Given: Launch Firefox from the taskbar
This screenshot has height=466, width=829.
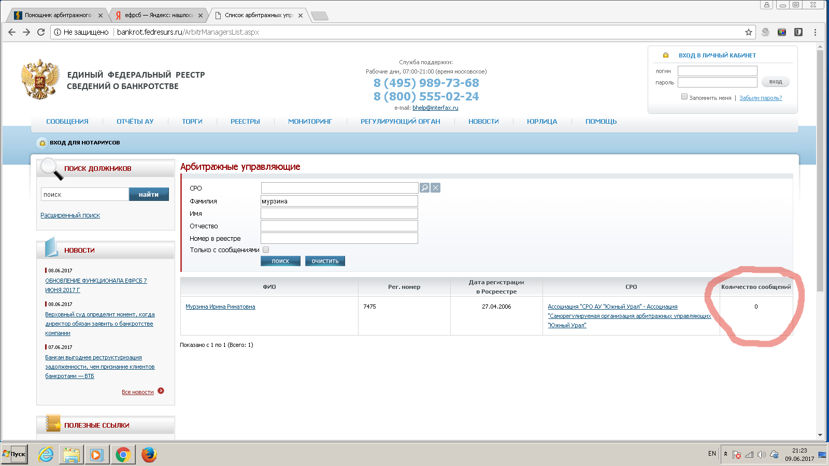Looking at the screenshot, I should click(x=149, y=455).
